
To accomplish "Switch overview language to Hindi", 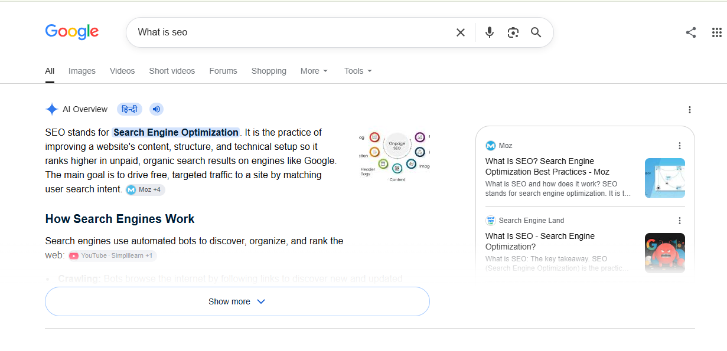I will point(129,109).
